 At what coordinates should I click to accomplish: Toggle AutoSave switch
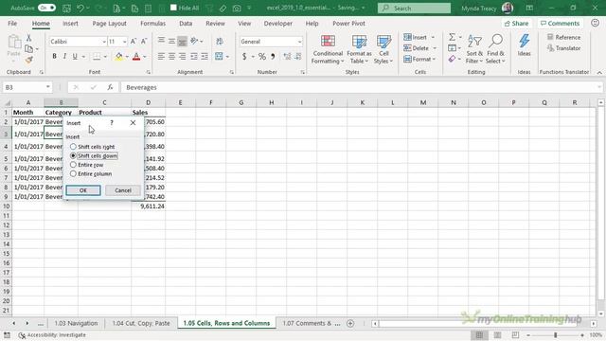pos(46,8)
